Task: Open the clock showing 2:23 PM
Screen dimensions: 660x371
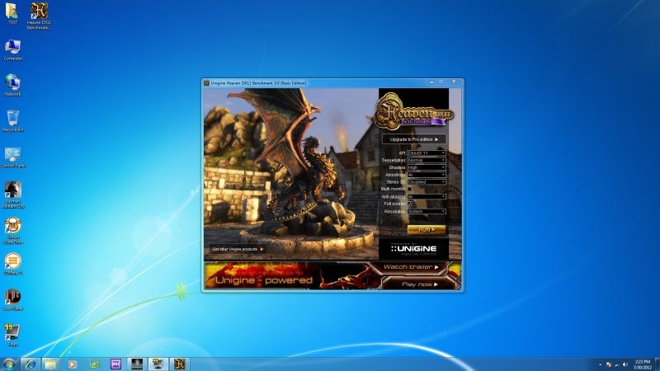Action: 643,364
